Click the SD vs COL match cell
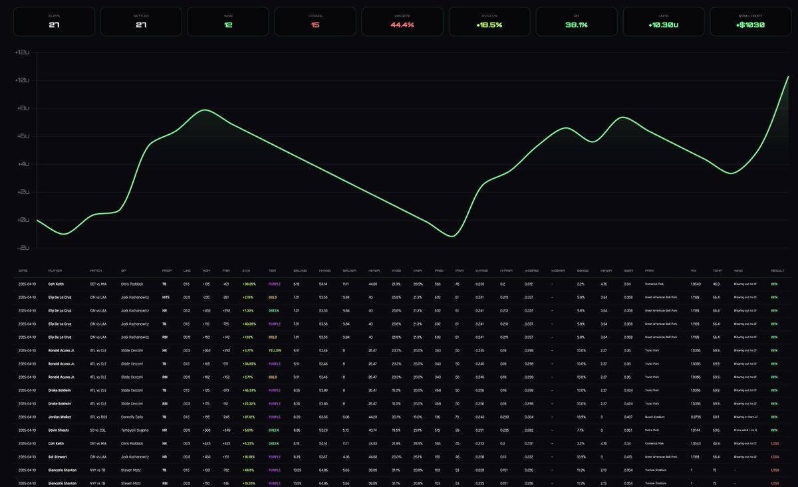 97,430
